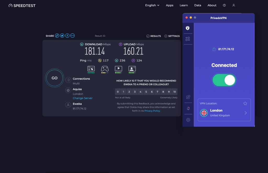Rate recommendation score 3
The image size is (268, 173).
coord(135,92)
